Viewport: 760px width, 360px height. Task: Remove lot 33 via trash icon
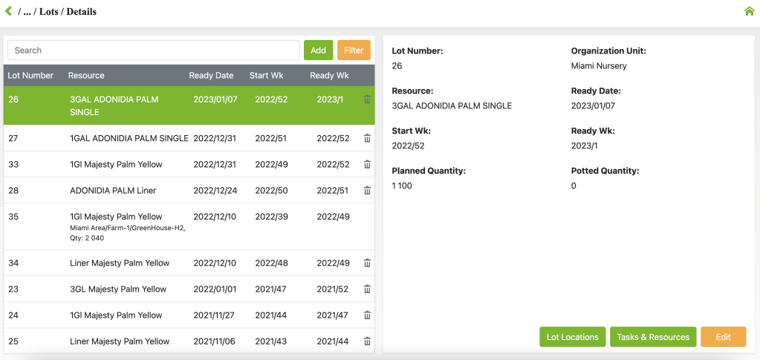click(367, 164)
